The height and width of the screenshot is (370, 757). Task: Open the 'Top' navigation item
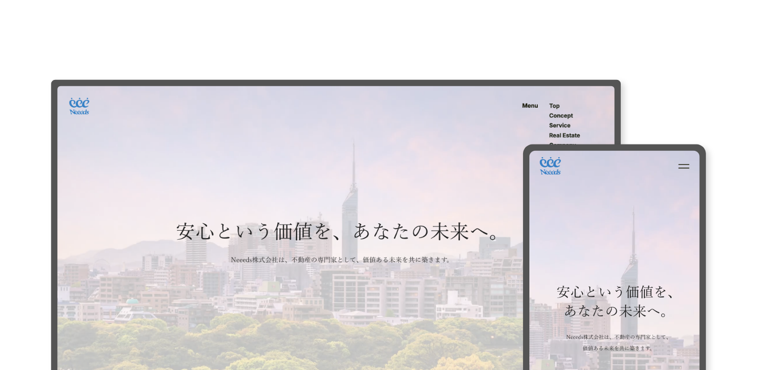point(554,106)
